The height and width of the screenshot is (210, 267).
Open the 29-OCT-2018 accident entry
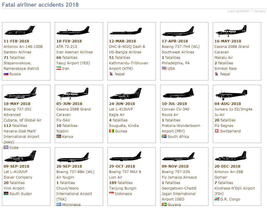point(122,166)
